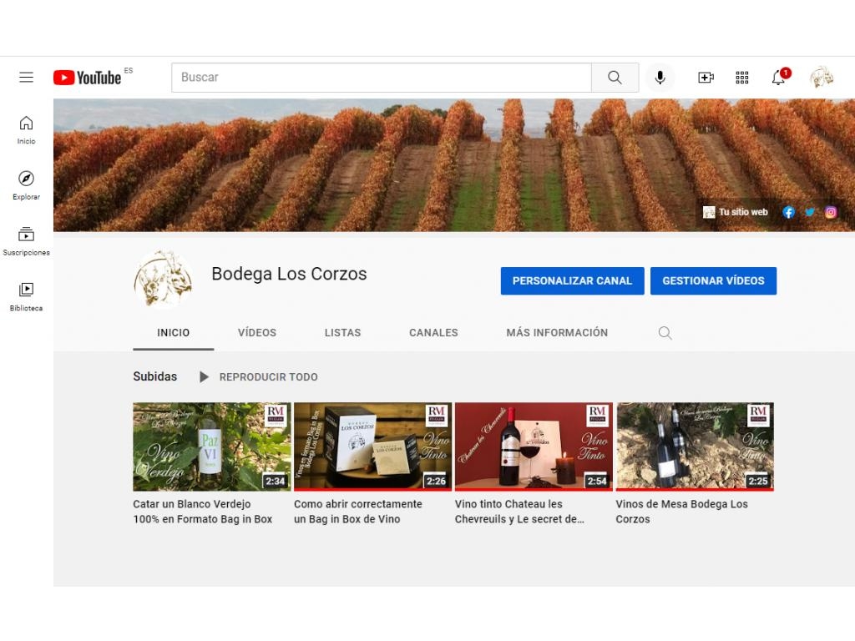
Task: Open the Facebook link on banner
Action: tap(788, 212)
